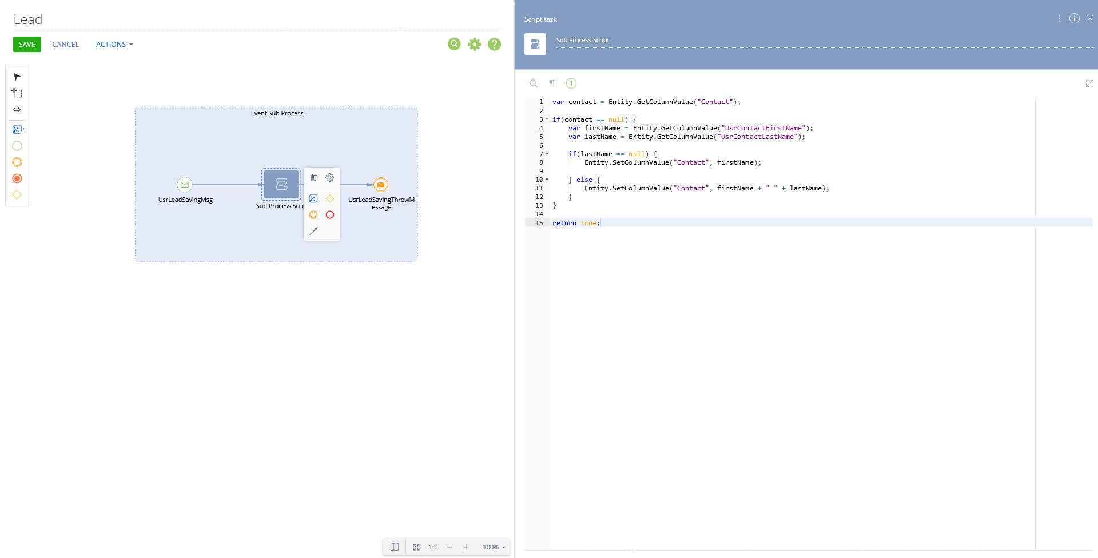
Task: Open the code editor info icon
Action: tap(571, 83)
